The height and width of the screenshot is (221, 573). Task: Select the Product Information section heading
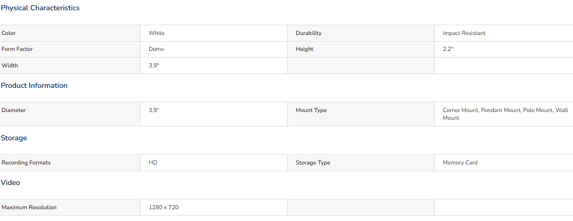tap(34, 85)
